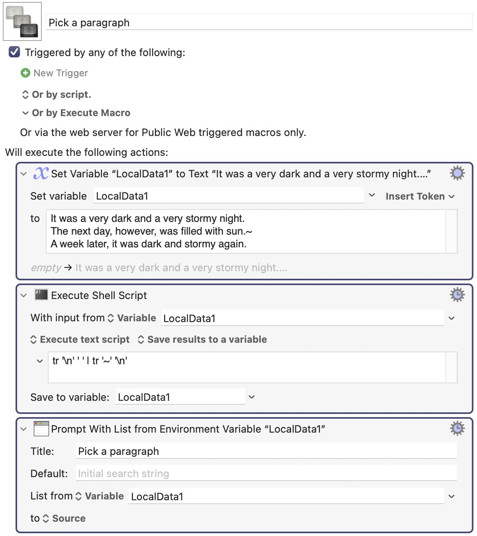Viewport: 477px width, 536px height.
Task: Collapse the Set Variable action
Action: [x=24, y=174]
